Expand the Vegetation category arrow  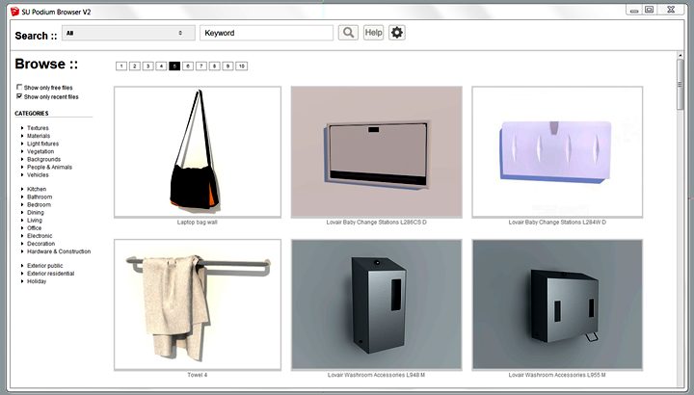pos(22,151)
